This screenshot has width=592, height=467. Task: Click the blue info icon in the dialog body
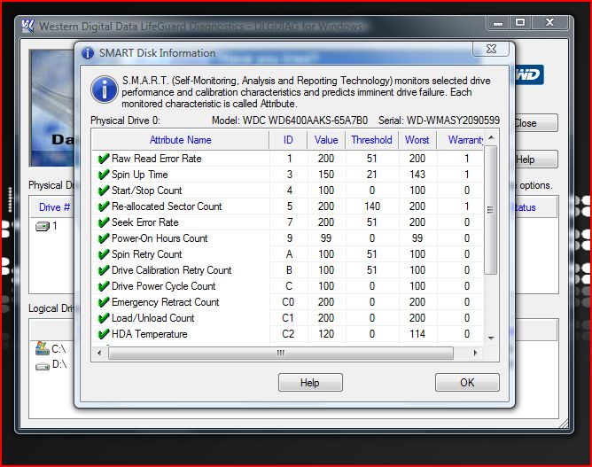tap(105, 90)
